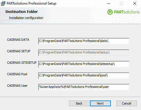
Task: Click the installer icon in title bar
Action: pos(3,3)
